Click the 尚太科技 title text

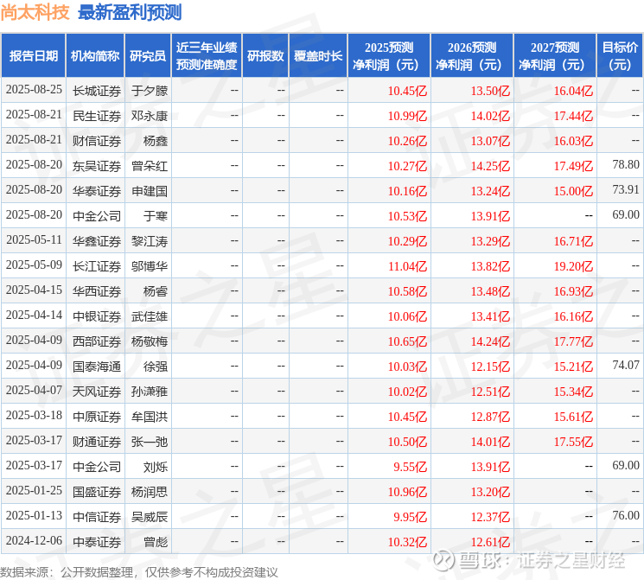coord(35,12)
